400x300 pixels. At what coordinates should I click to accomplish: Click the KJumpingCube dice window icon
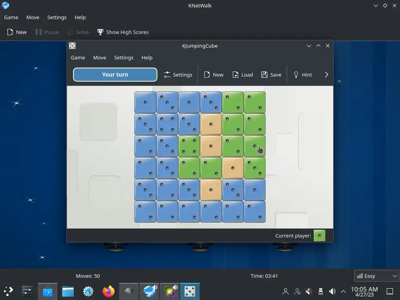pos(72,46)
